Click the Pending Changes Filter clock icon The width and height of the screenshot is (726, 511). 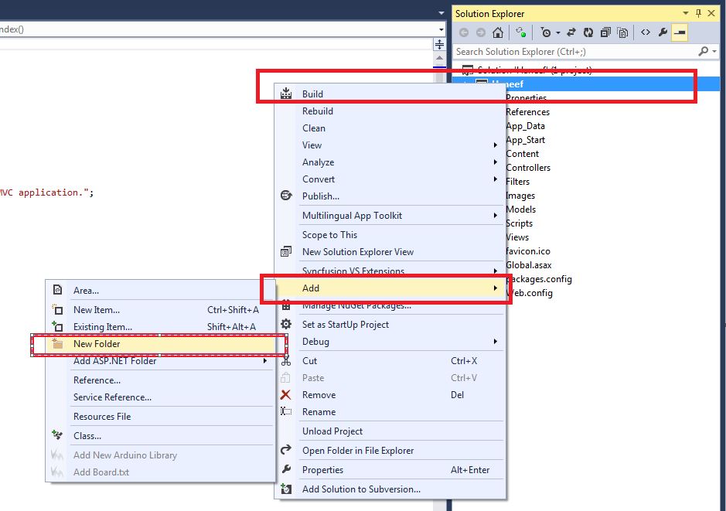click(x=546, y=32)
